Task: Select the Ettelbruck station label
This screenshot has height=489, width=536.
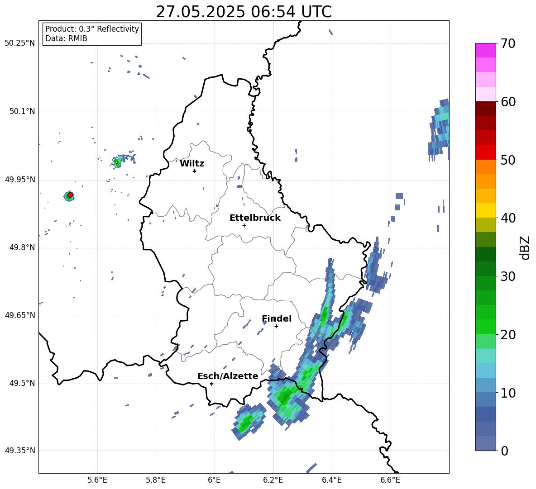Action: tap(255, 218)
